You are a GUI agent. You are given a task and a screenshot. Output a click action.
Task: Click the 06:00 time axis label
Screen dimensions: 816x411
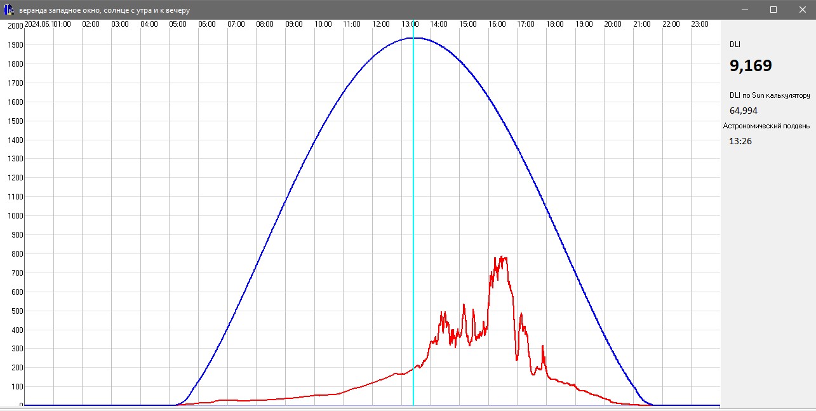[207, 24]
